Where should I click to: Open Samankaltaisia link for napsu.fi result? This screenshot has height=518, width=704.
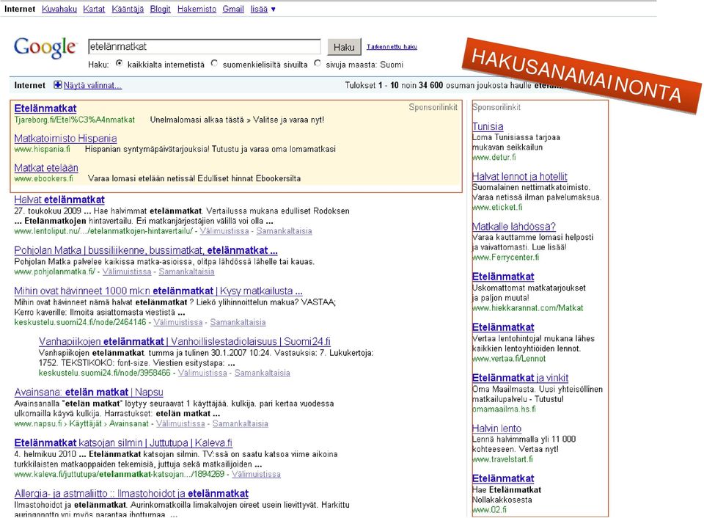241,423
